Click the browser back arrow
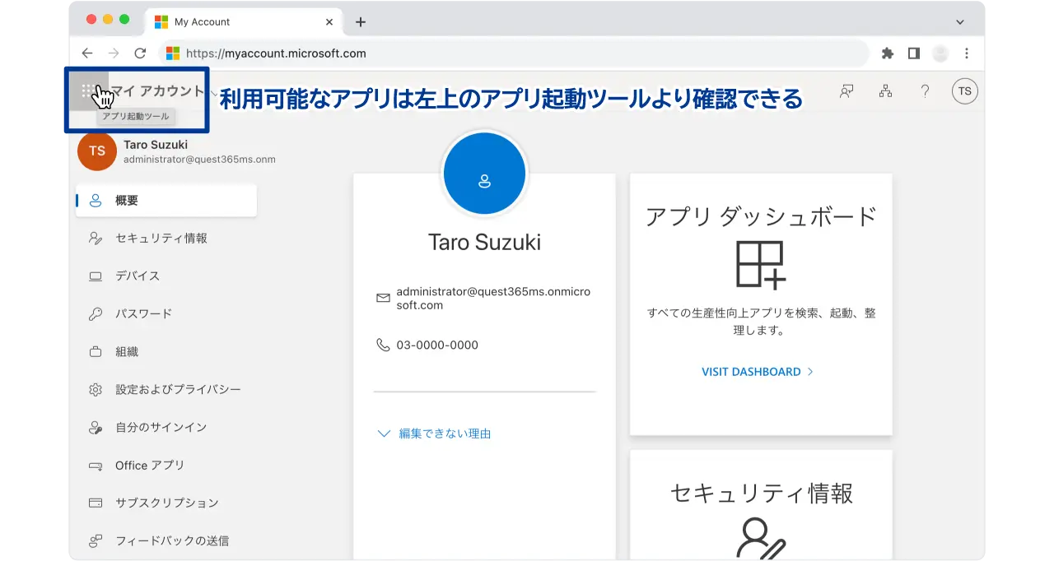 pos(87,53)
